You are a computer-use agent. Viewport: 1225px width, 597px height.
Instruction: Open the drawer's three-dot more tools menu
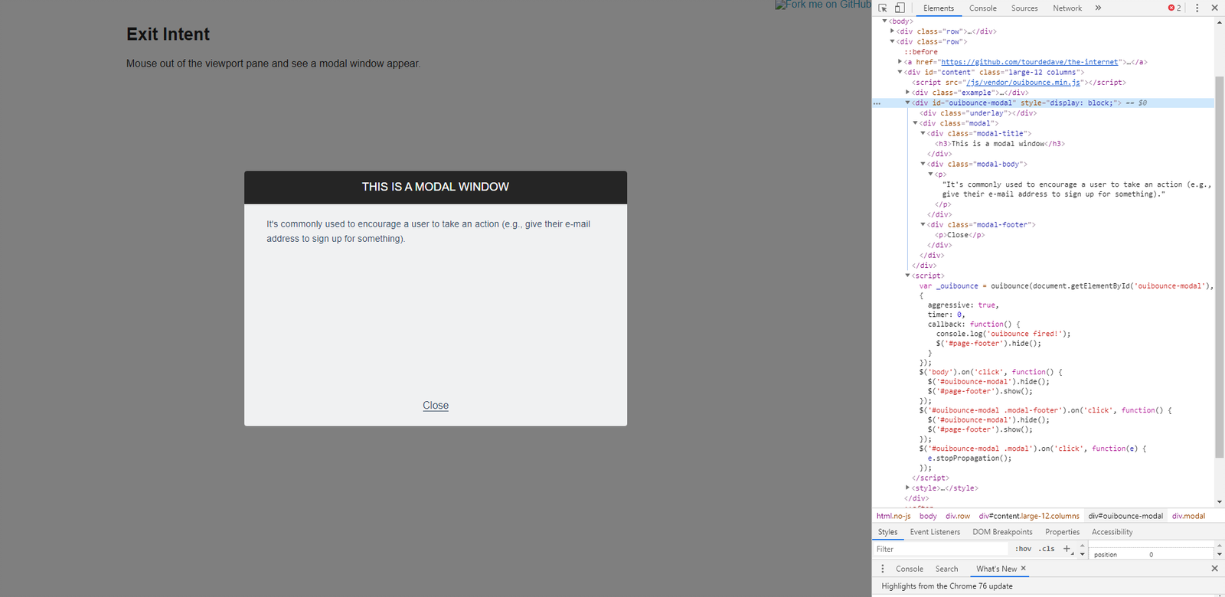883,569
